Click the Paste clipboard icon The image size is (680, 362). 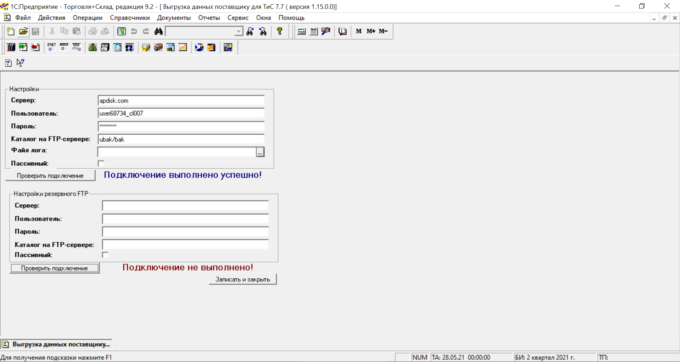(77, 31)
